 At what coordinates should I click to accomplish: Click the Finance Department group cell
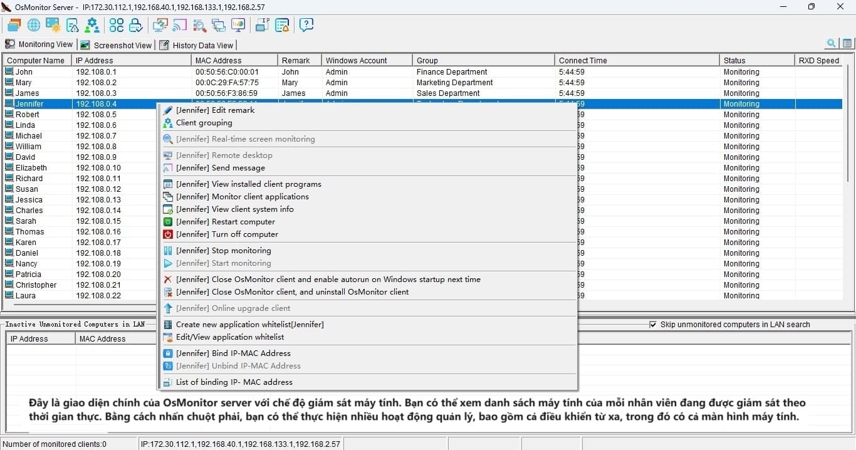tap(452, 71)
